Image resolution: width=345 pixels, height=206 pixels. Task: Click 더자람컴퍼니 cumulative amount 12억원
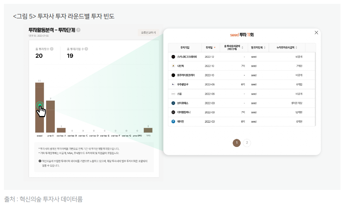299,112
